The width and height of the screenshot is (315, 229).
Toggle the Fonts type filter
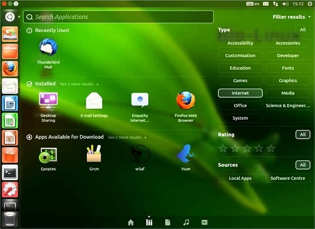point(288,68)
